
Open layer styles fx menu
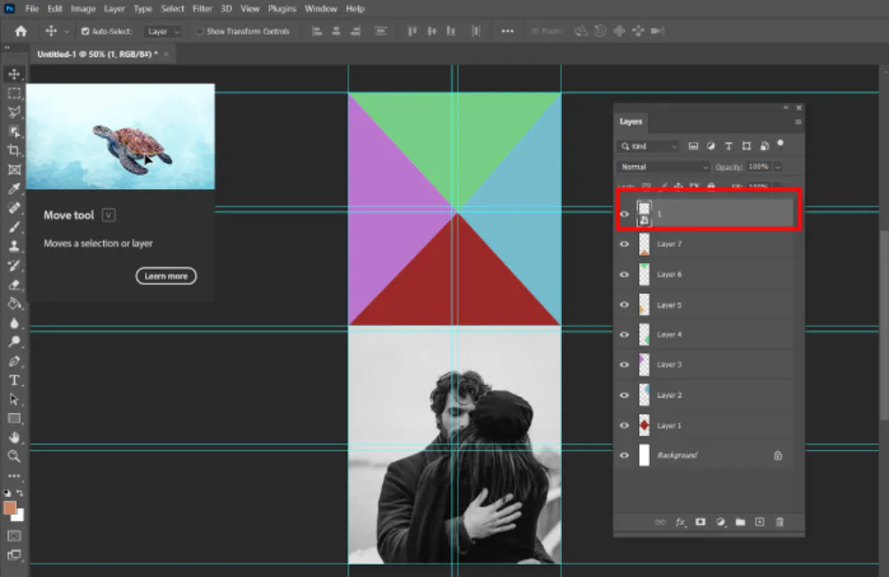(680, 522)
